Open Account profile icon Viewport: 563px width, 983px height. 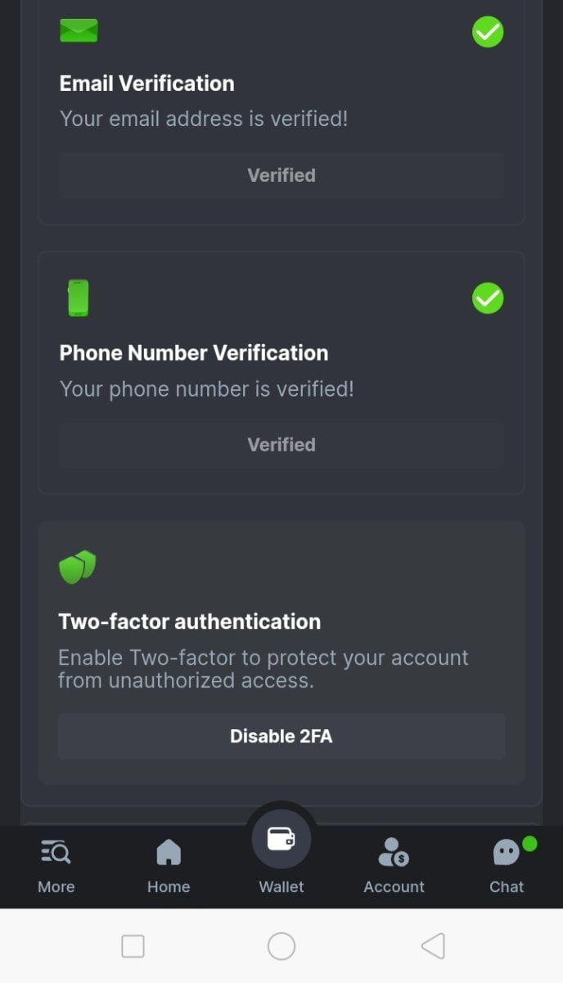394,853
